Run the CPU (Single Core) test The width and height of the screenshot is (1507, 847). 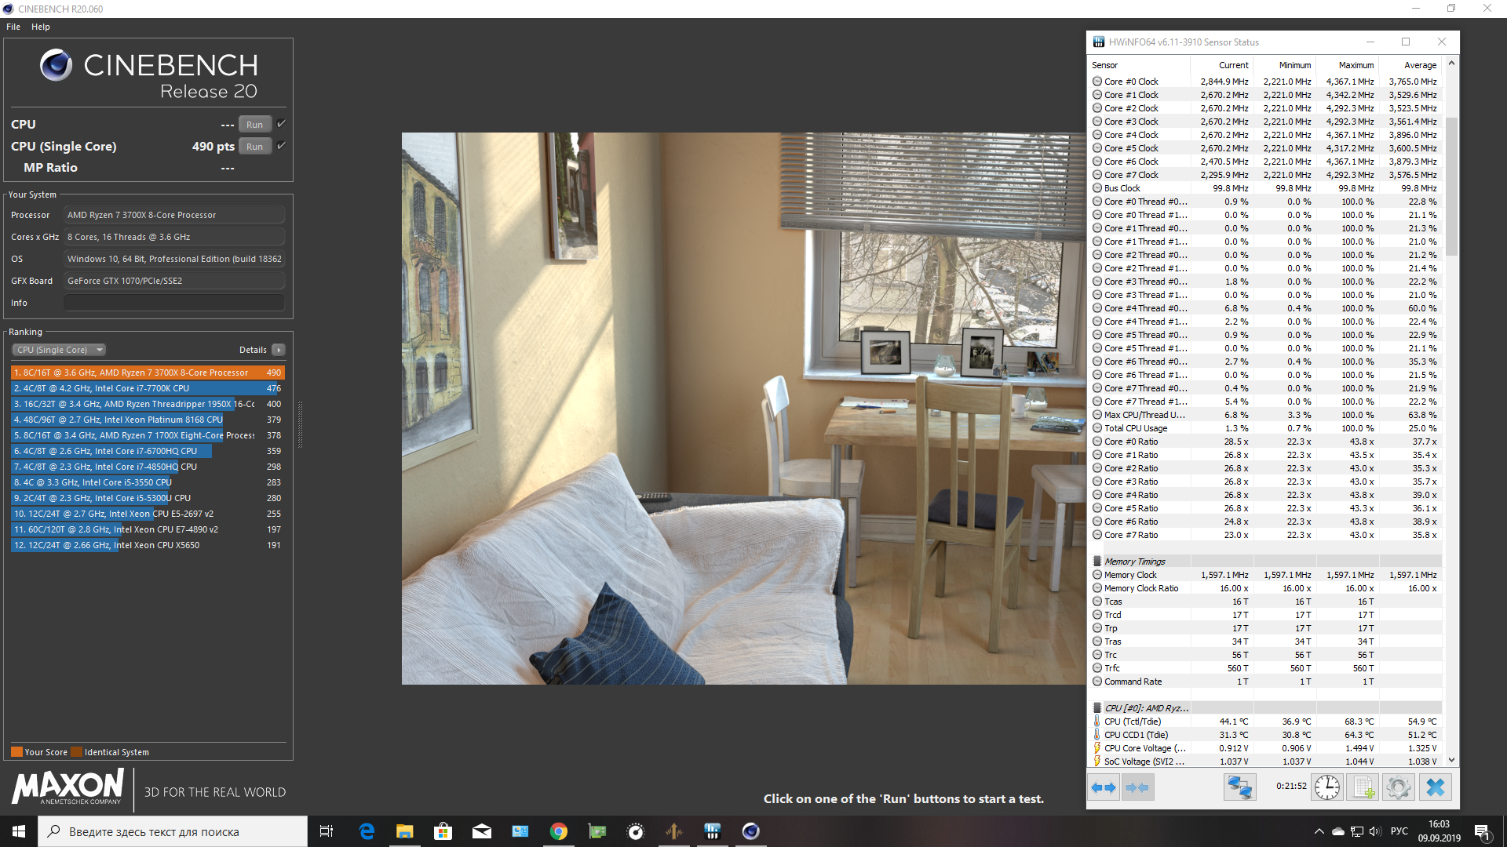pyautogui.click(x=254, y=147)
